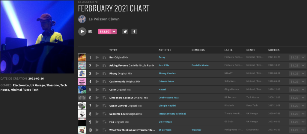Add Under Control to queue
307x134 pixels.
[104, 106]
